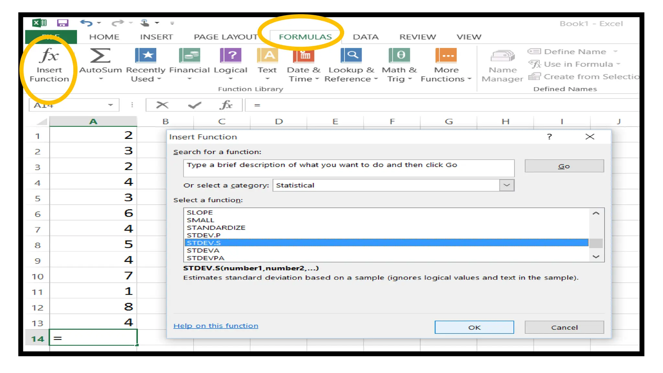Switch to the DATA ribbon tab
This screenshot has width=663, height=373.
(x=365, y=37)
